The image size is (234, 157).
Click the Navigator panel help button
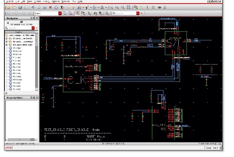(31, 18)
